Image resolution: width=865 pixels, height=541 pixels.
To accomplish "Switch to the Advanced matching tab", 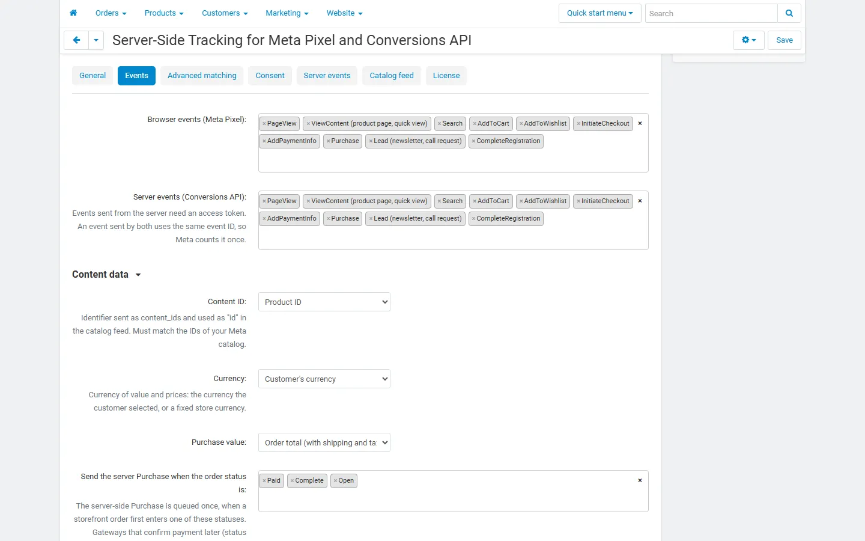I will pos(202,76).
